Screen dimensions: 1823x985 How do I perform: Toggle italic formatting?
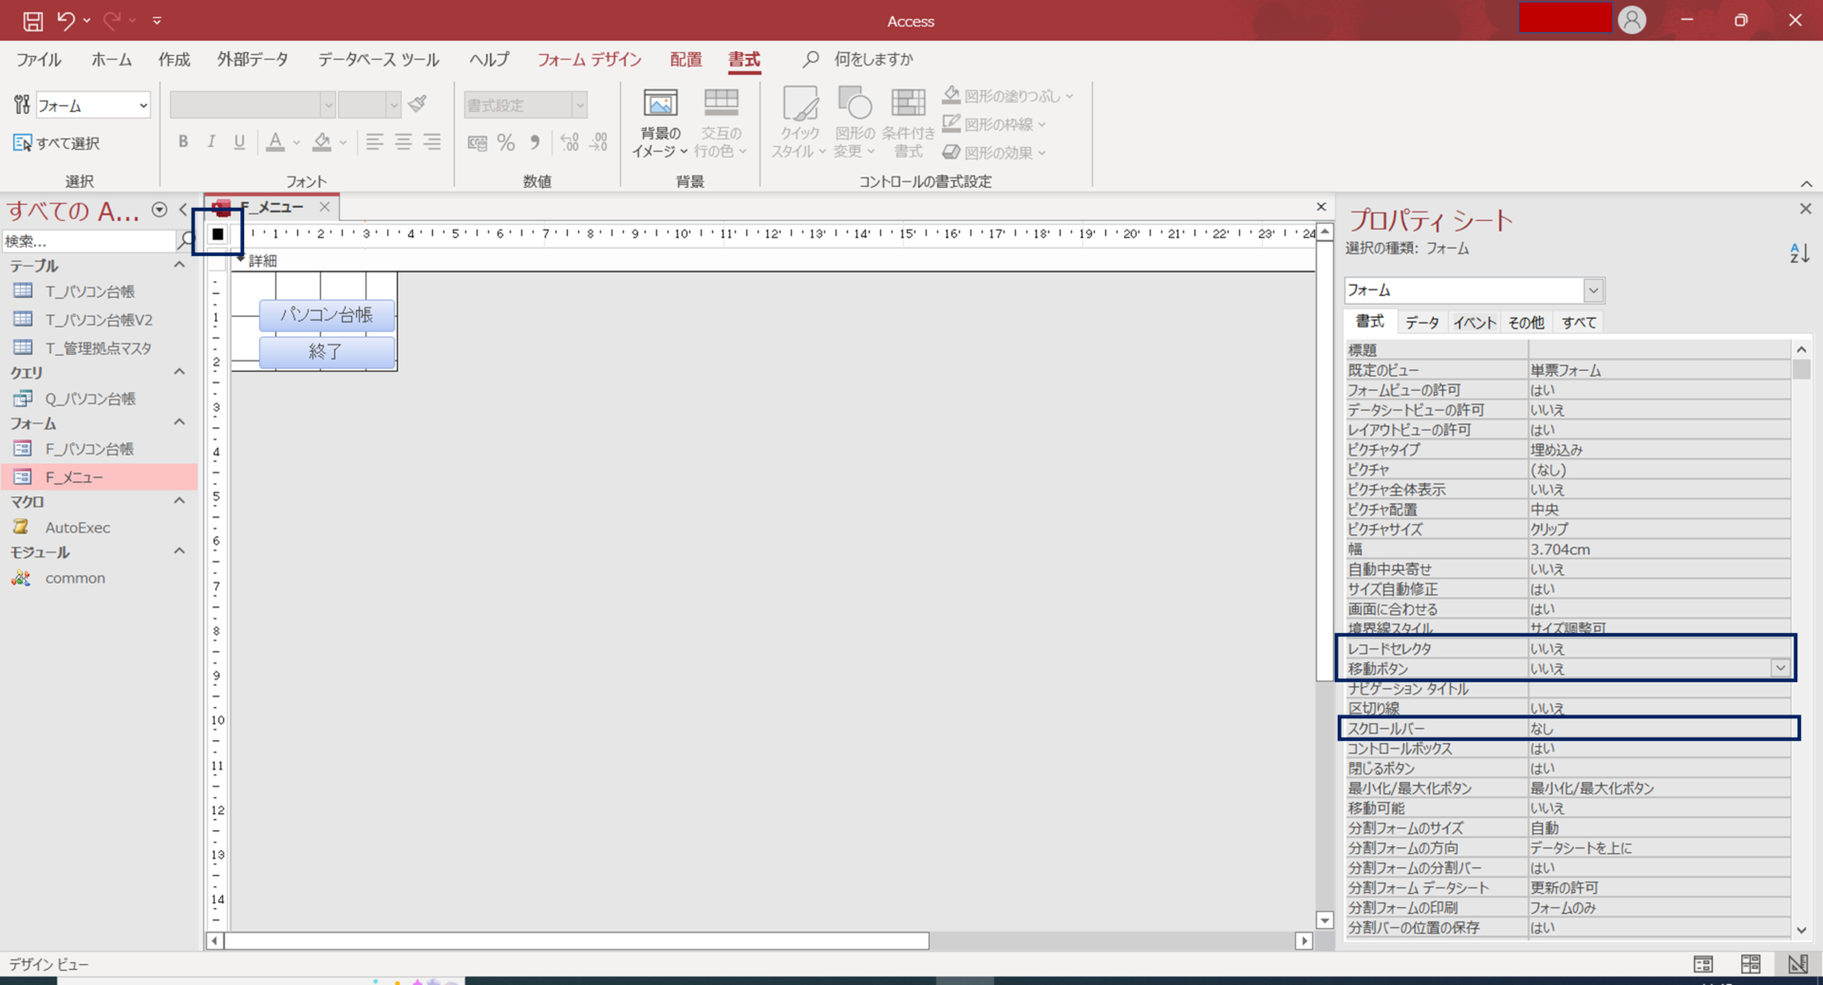pyautogui.click(x=211, y=142)
